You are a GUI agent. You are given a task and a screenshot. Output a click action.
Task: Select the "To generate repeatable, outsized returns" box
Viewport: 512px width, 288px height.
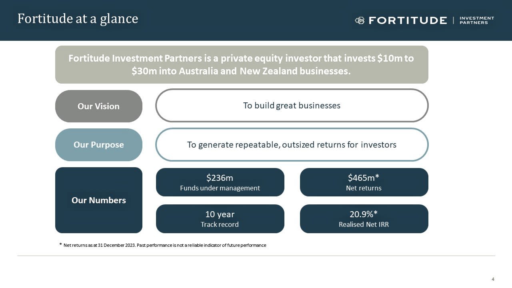[x=292, y=145]
